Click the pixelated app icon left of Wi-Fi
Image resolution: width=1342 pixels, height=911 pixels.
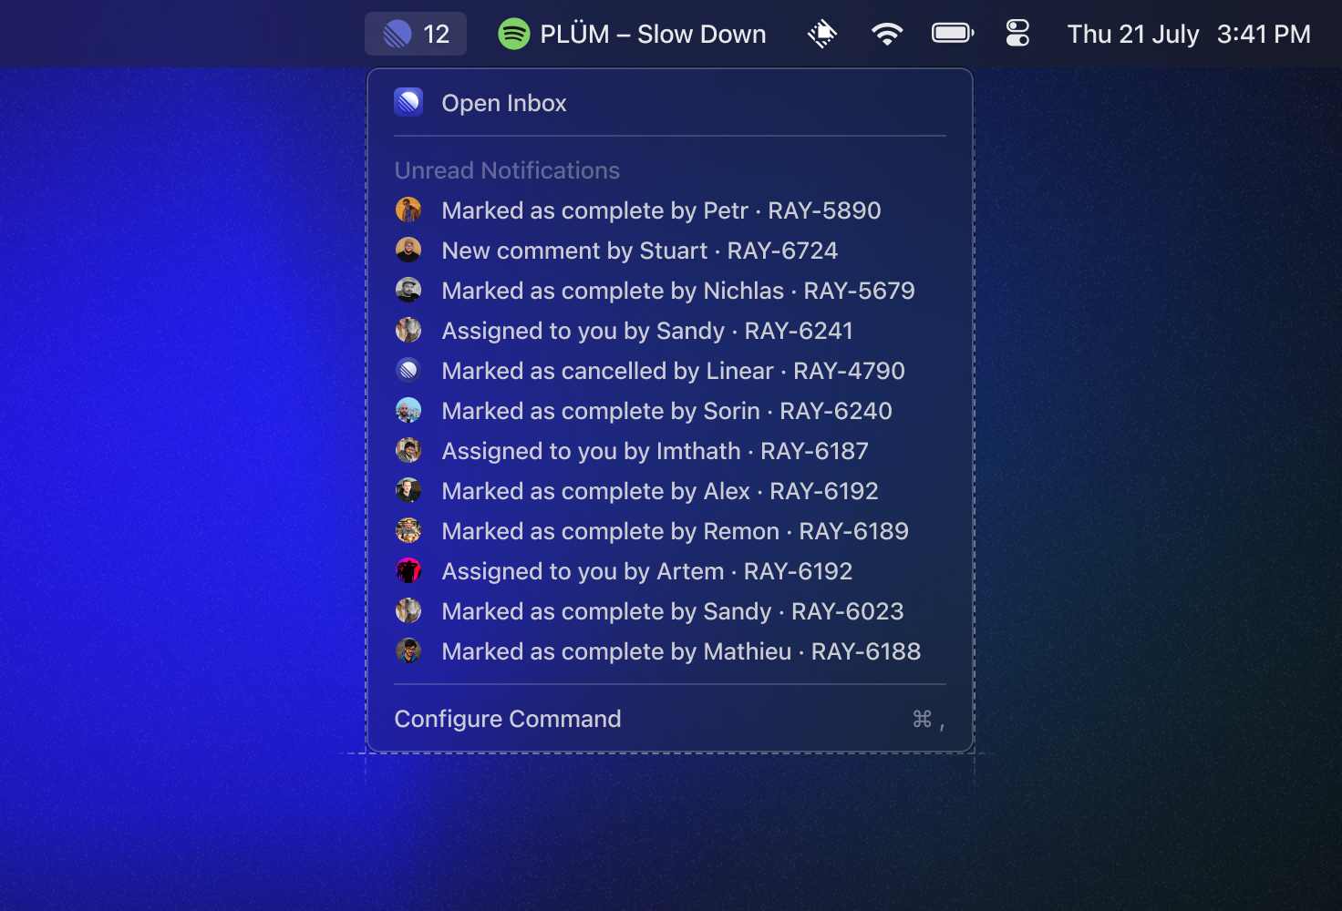pyautogui.click(x=821, y=33)
